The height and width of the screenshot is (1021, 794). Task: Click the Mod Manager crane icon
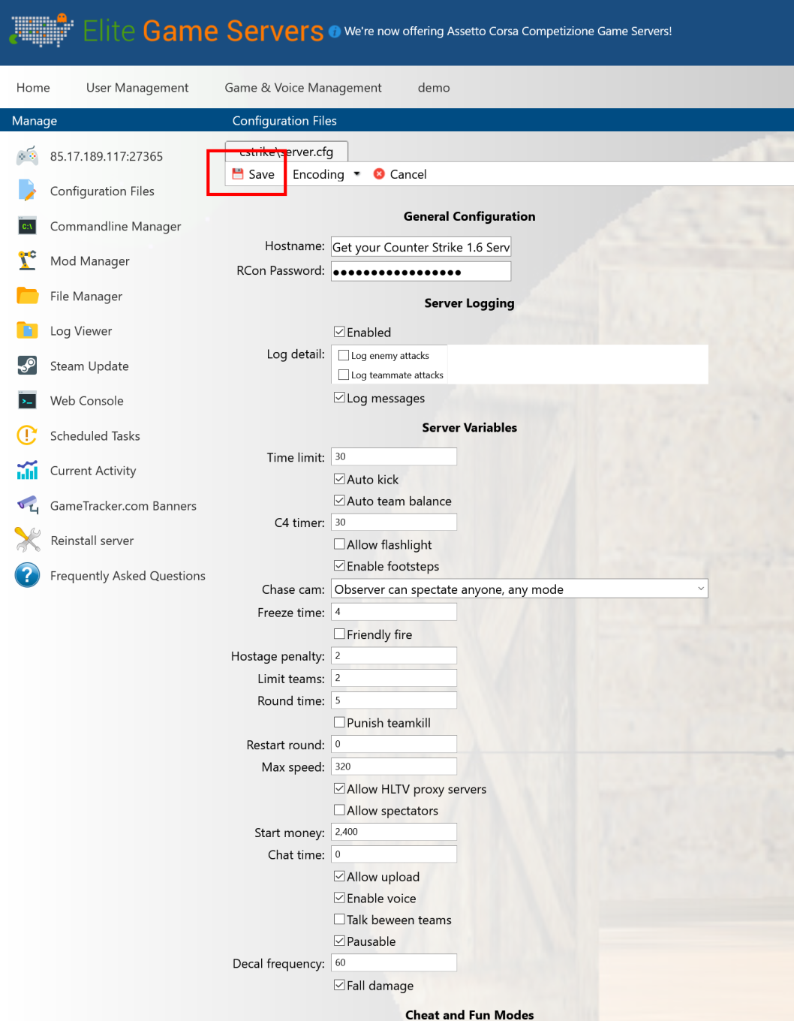click(x=28, y=261)
